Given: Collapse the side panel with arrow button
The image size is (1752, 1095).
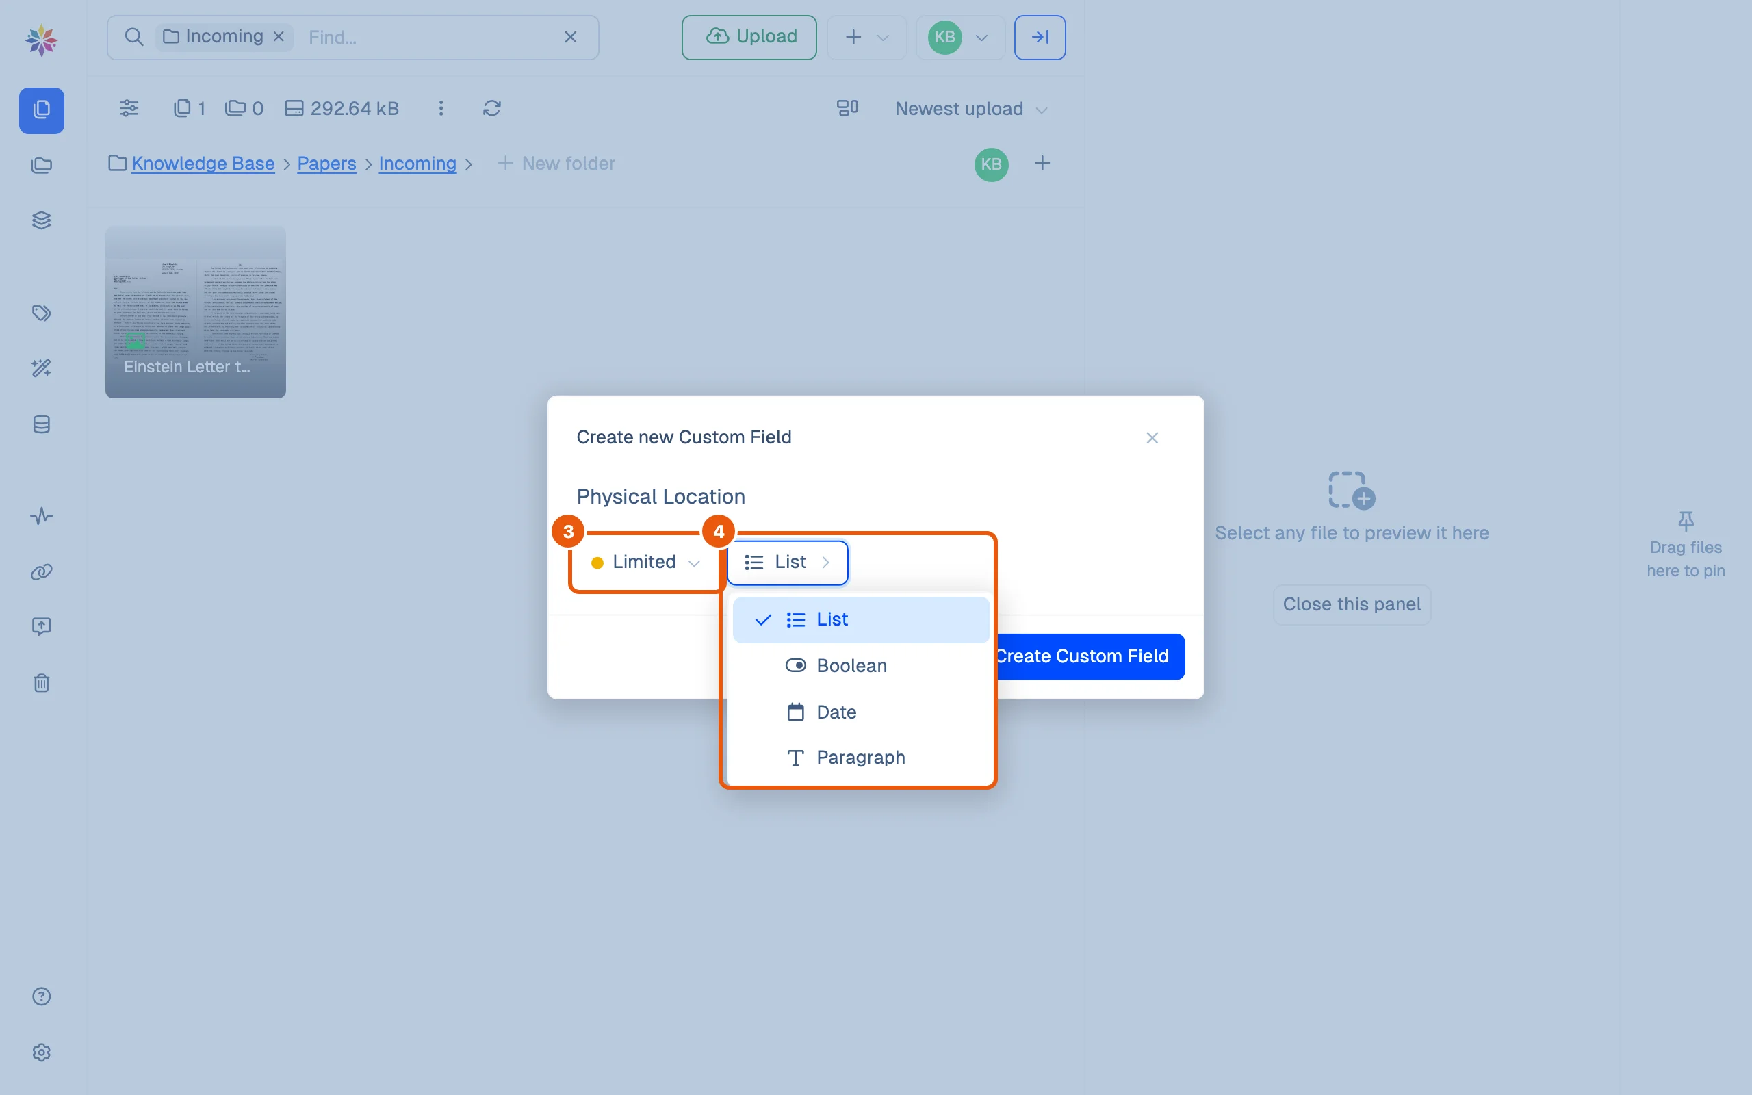Looking at the screenshot, I should point(1040,37).
